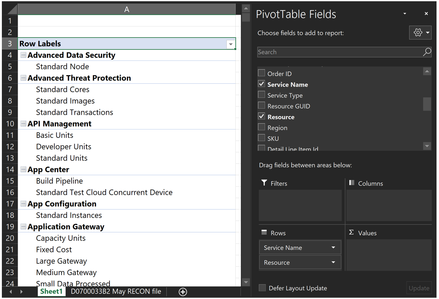The width and height of the screenshot is (439, 299).
Task: Switch to the Sheet1 tab
Action: click(51, 292)
